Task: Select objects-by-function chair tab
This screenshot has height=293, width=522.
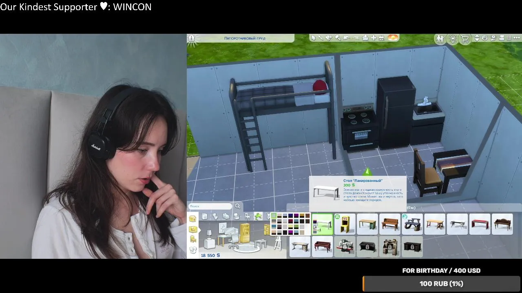Action: point(193,240)
